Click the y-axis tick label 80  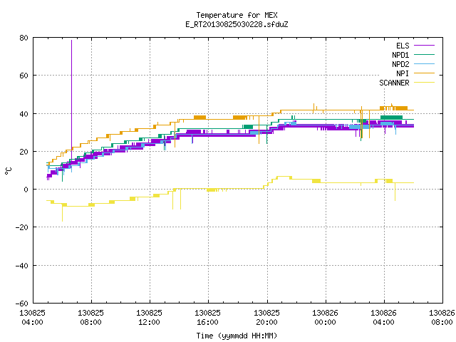click(24, 38)
